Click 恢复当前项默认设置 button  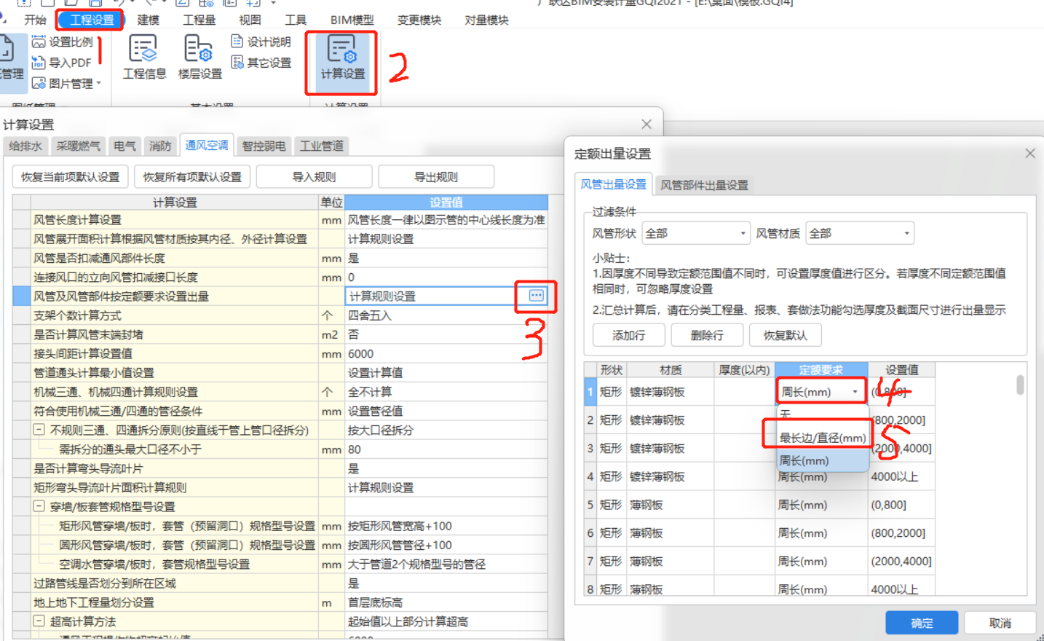[71, 177]
